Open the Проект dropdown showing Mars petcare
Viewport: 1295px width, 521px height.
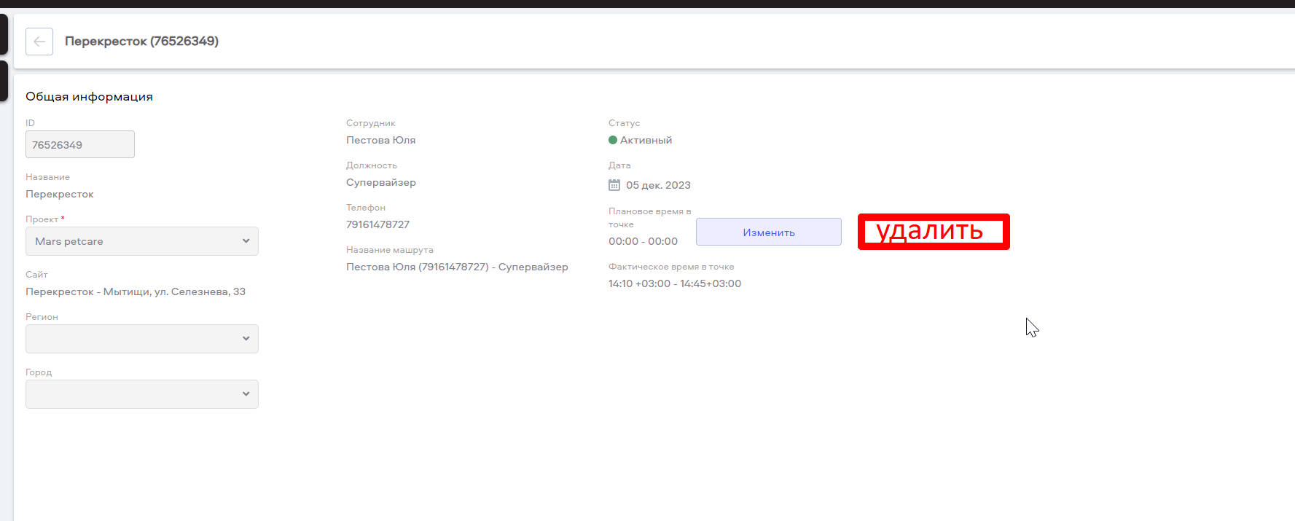pos(142,241)
